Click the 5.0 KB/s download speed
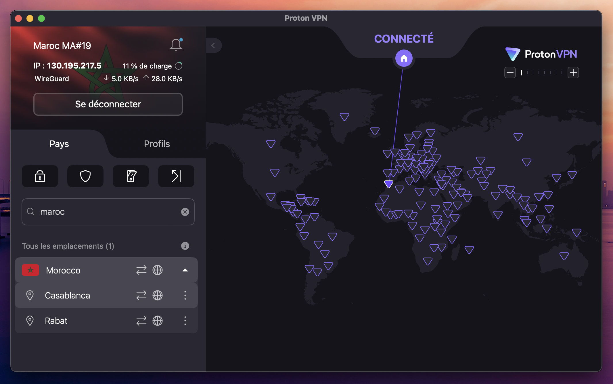Viewport: 613px width, 384px height. point(125,79)
